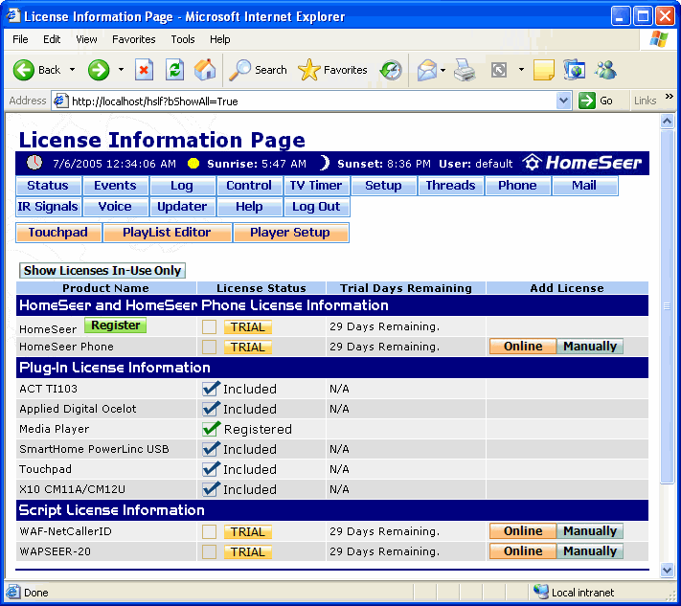Add HomeSeer Phone license Online
The image size is (681, 606).
(523, 347)
